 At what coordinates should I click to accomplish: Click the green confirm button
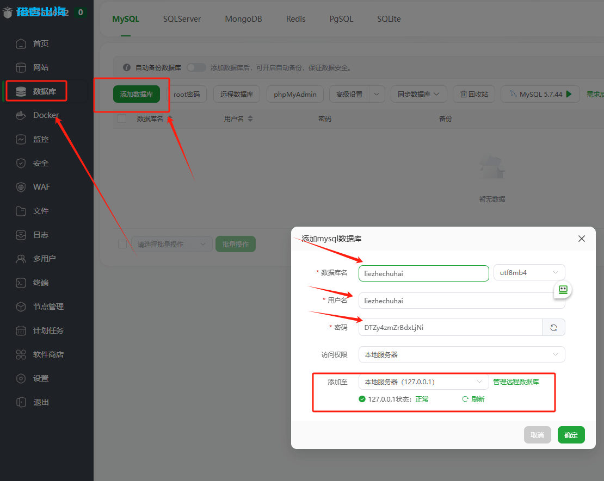[571, 435]
